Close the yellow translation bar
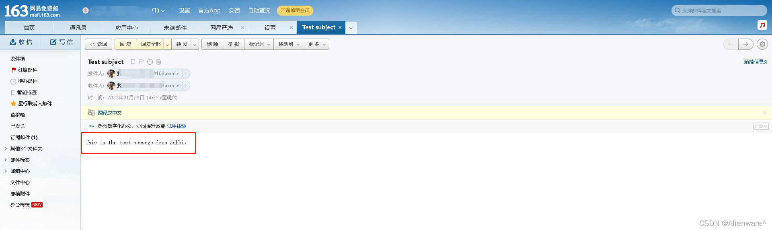772x230 pixels. coord(765,113)
